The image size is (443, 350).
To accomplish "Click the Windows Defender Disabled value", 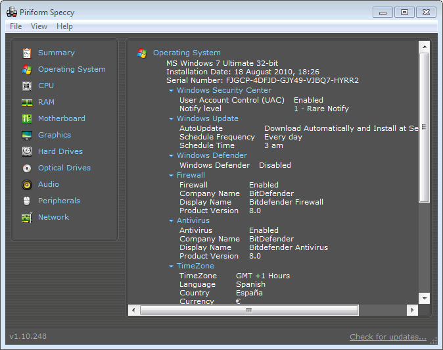I will [x=275, y=165].
